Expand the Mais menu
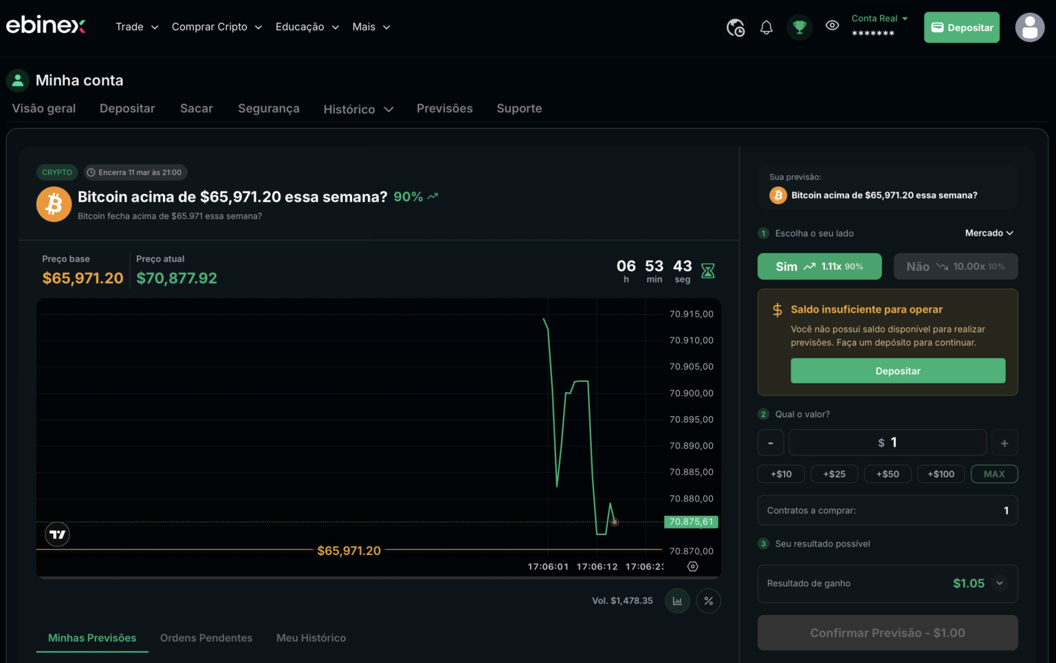This screenshot has width=1056, height=663. pyautogui.click(x=371, y=27)
